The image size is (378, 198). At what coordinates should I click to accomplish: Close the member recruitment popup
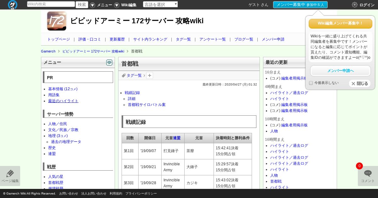click(x=359, y=84)
